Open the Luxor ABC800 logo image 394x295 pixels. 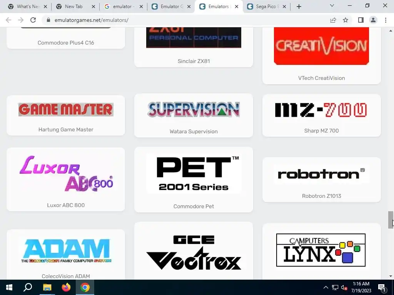pos(66,174)
